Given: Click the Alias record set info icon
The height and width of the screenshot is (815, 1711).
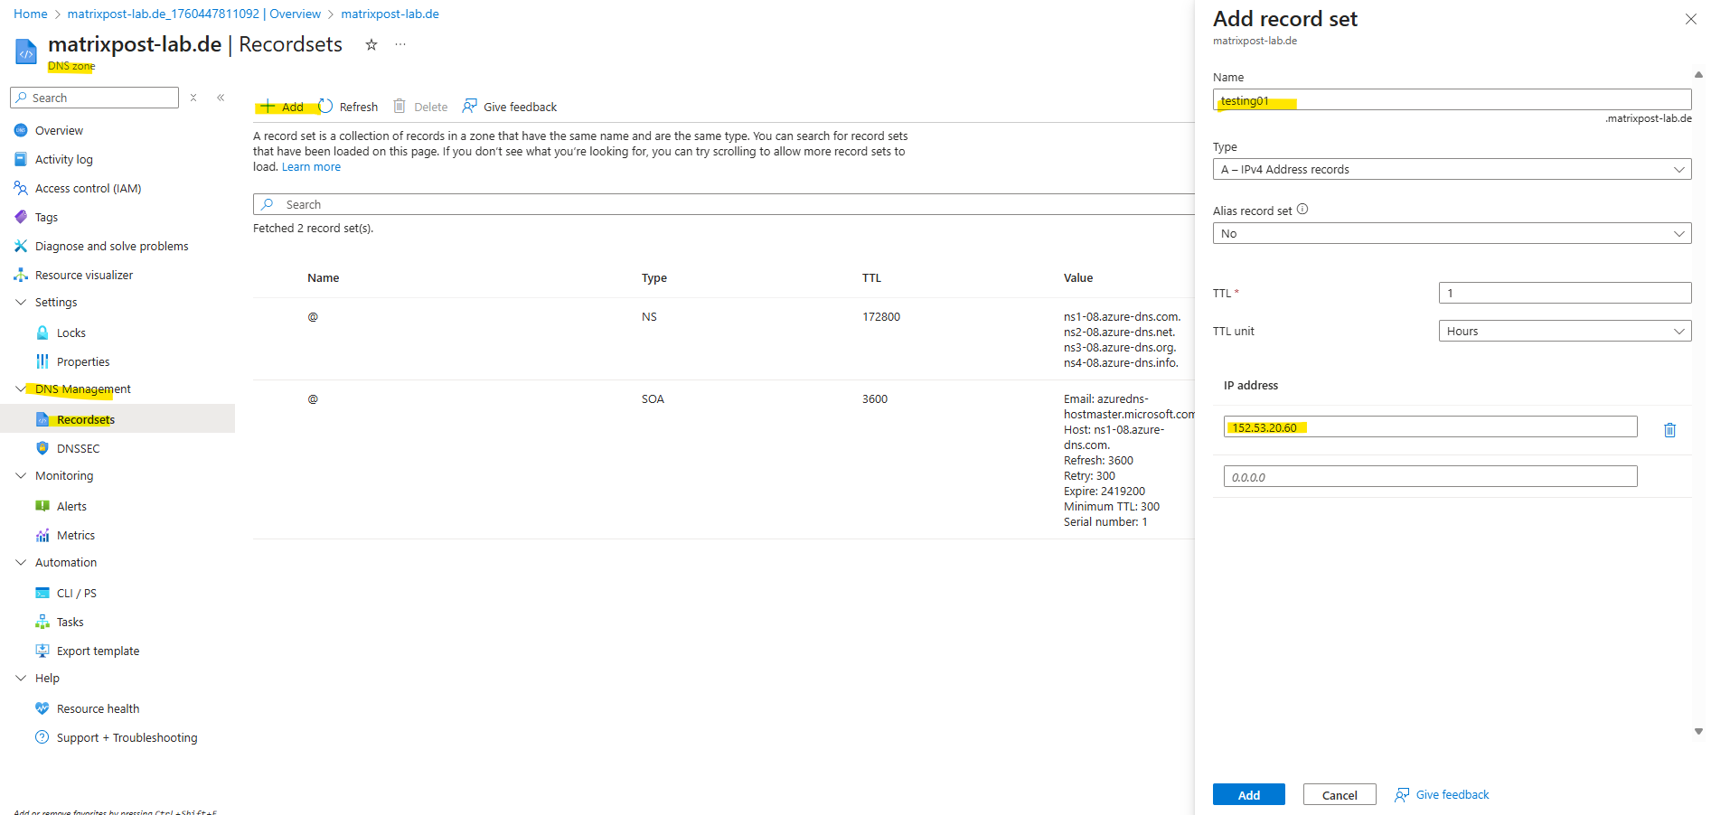Looking at the screenshot, I should [x=1302, y=210].
